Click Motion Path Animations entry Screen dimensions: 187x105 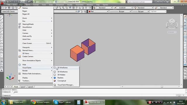tap(36, 74)
